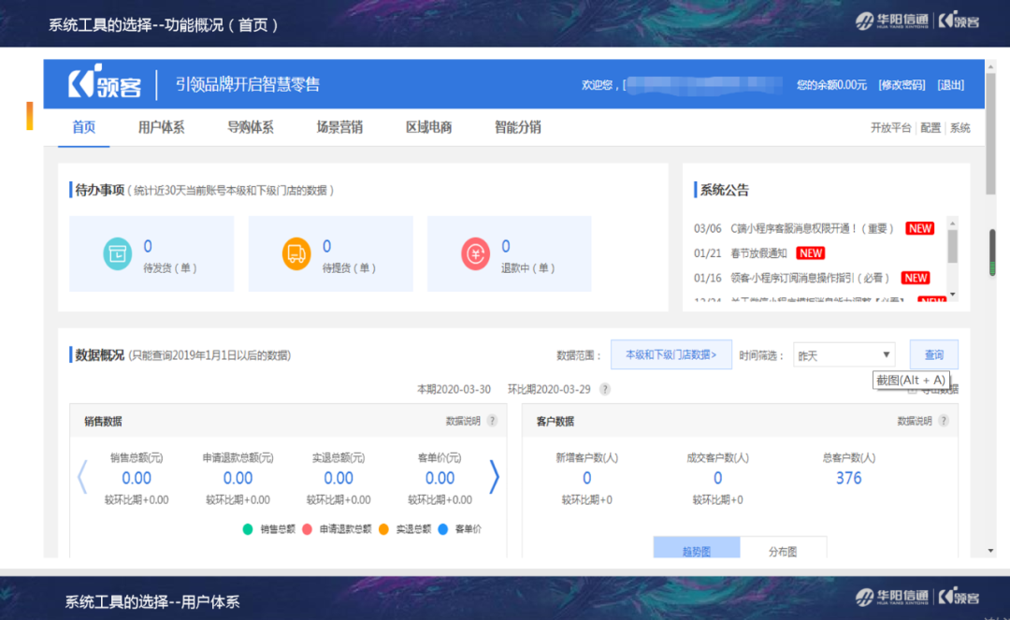Click NEW badge on C端小程序 notice

(x=920, y=228)
